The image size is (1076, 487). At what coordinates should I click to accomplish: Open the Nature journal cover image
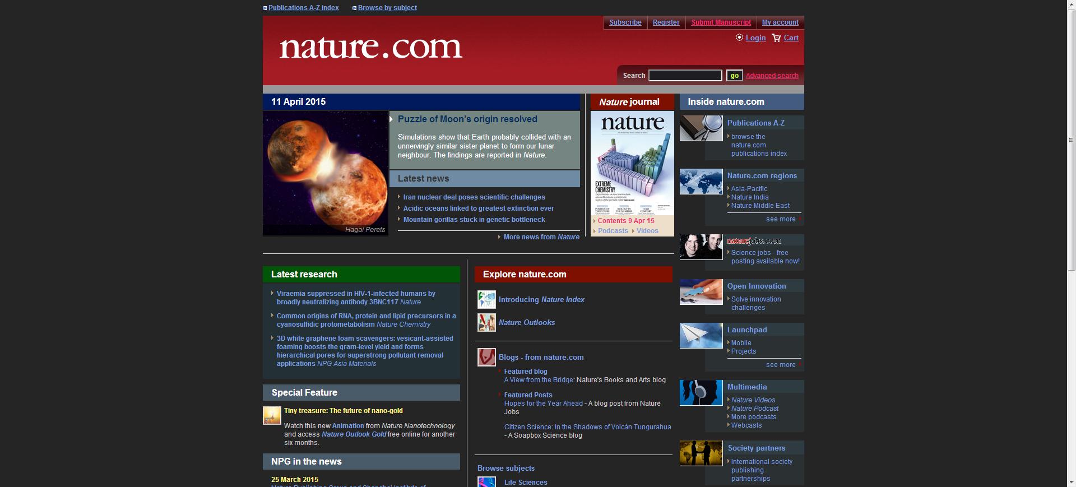(x=632, y=163)
